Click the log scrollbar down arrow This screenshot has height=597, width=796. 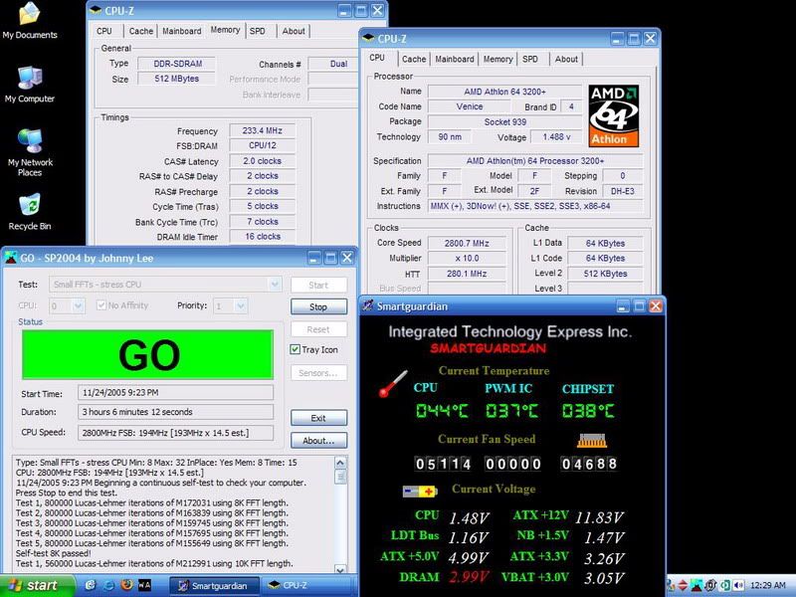click(x=340, y=569)
